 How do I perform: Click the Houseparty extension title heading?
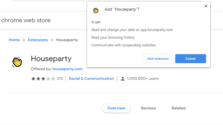click(x=51, y=59)
